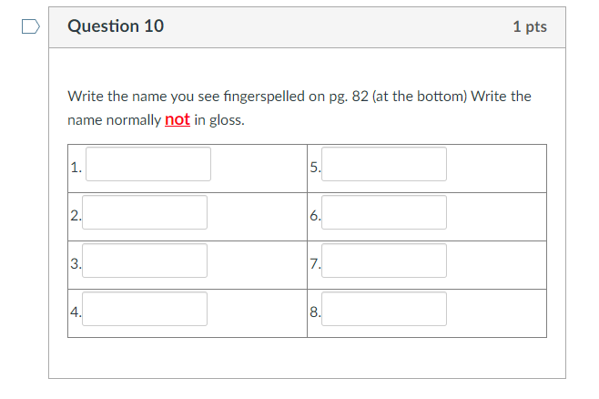Click the red underlined word "not"
599x399 pixels.
178,120
